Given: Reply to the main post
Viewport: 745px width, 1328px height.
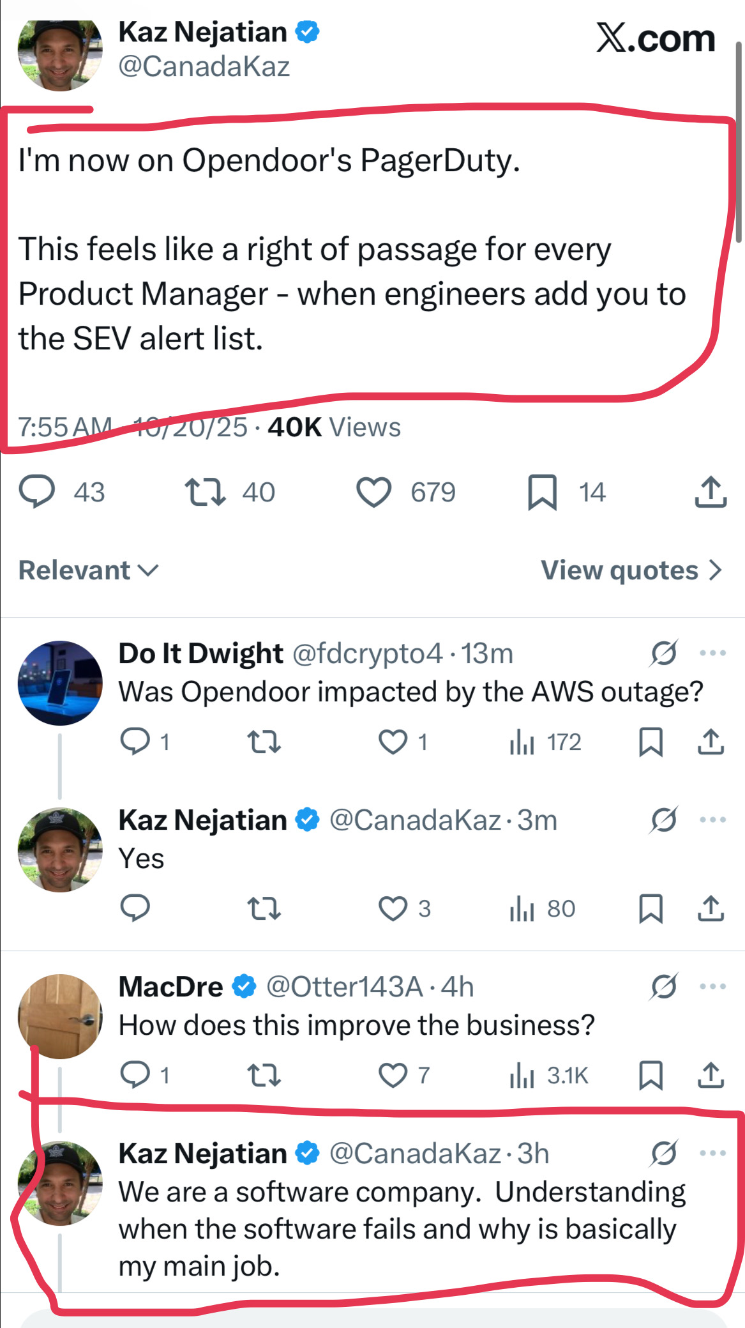Looking at the screenshot, I should 37,492.
